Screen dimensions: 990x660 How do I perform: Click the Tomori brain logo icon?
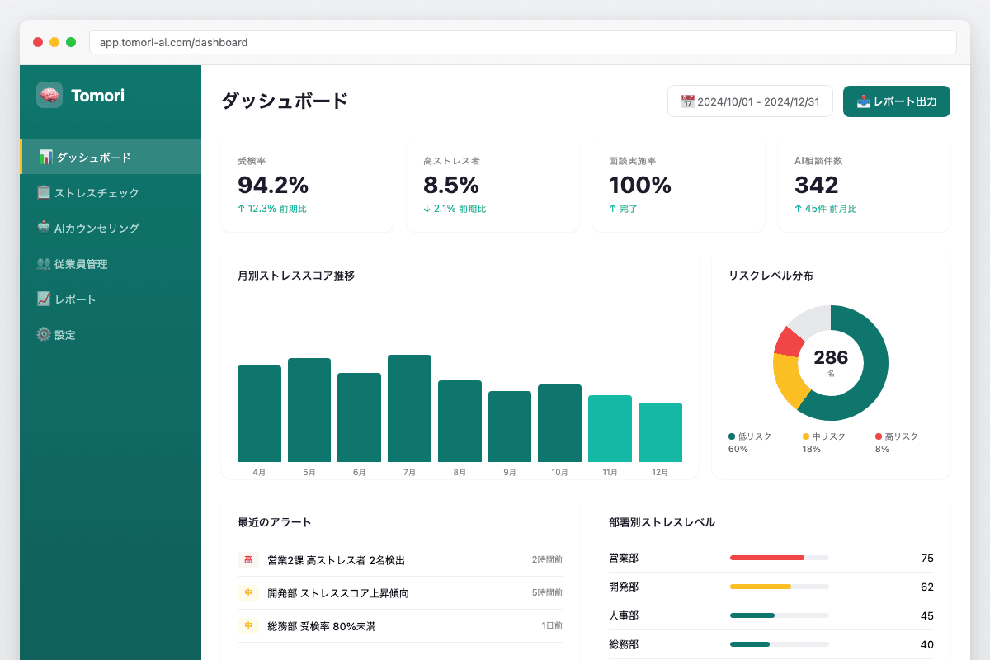tap(49, 95)
